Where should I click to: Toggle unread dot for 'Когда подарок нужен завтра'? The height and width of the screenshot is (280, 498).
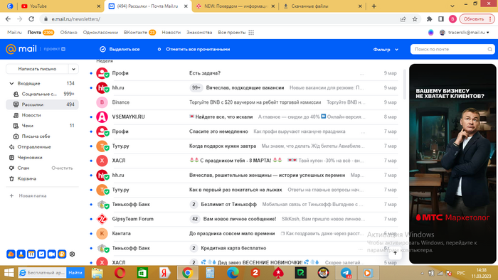pyautogui.click(x=91, y=146)
